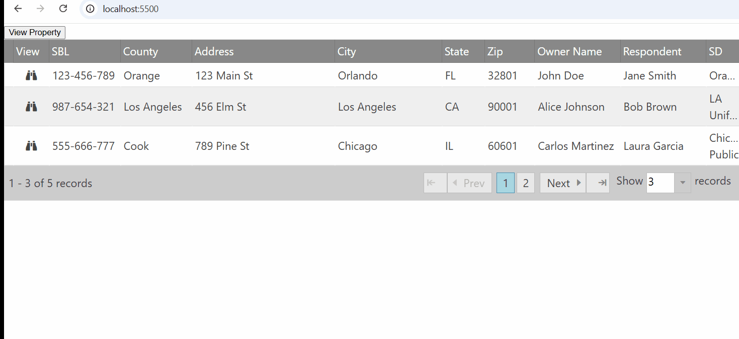Click the Next page button

[562, 183]
